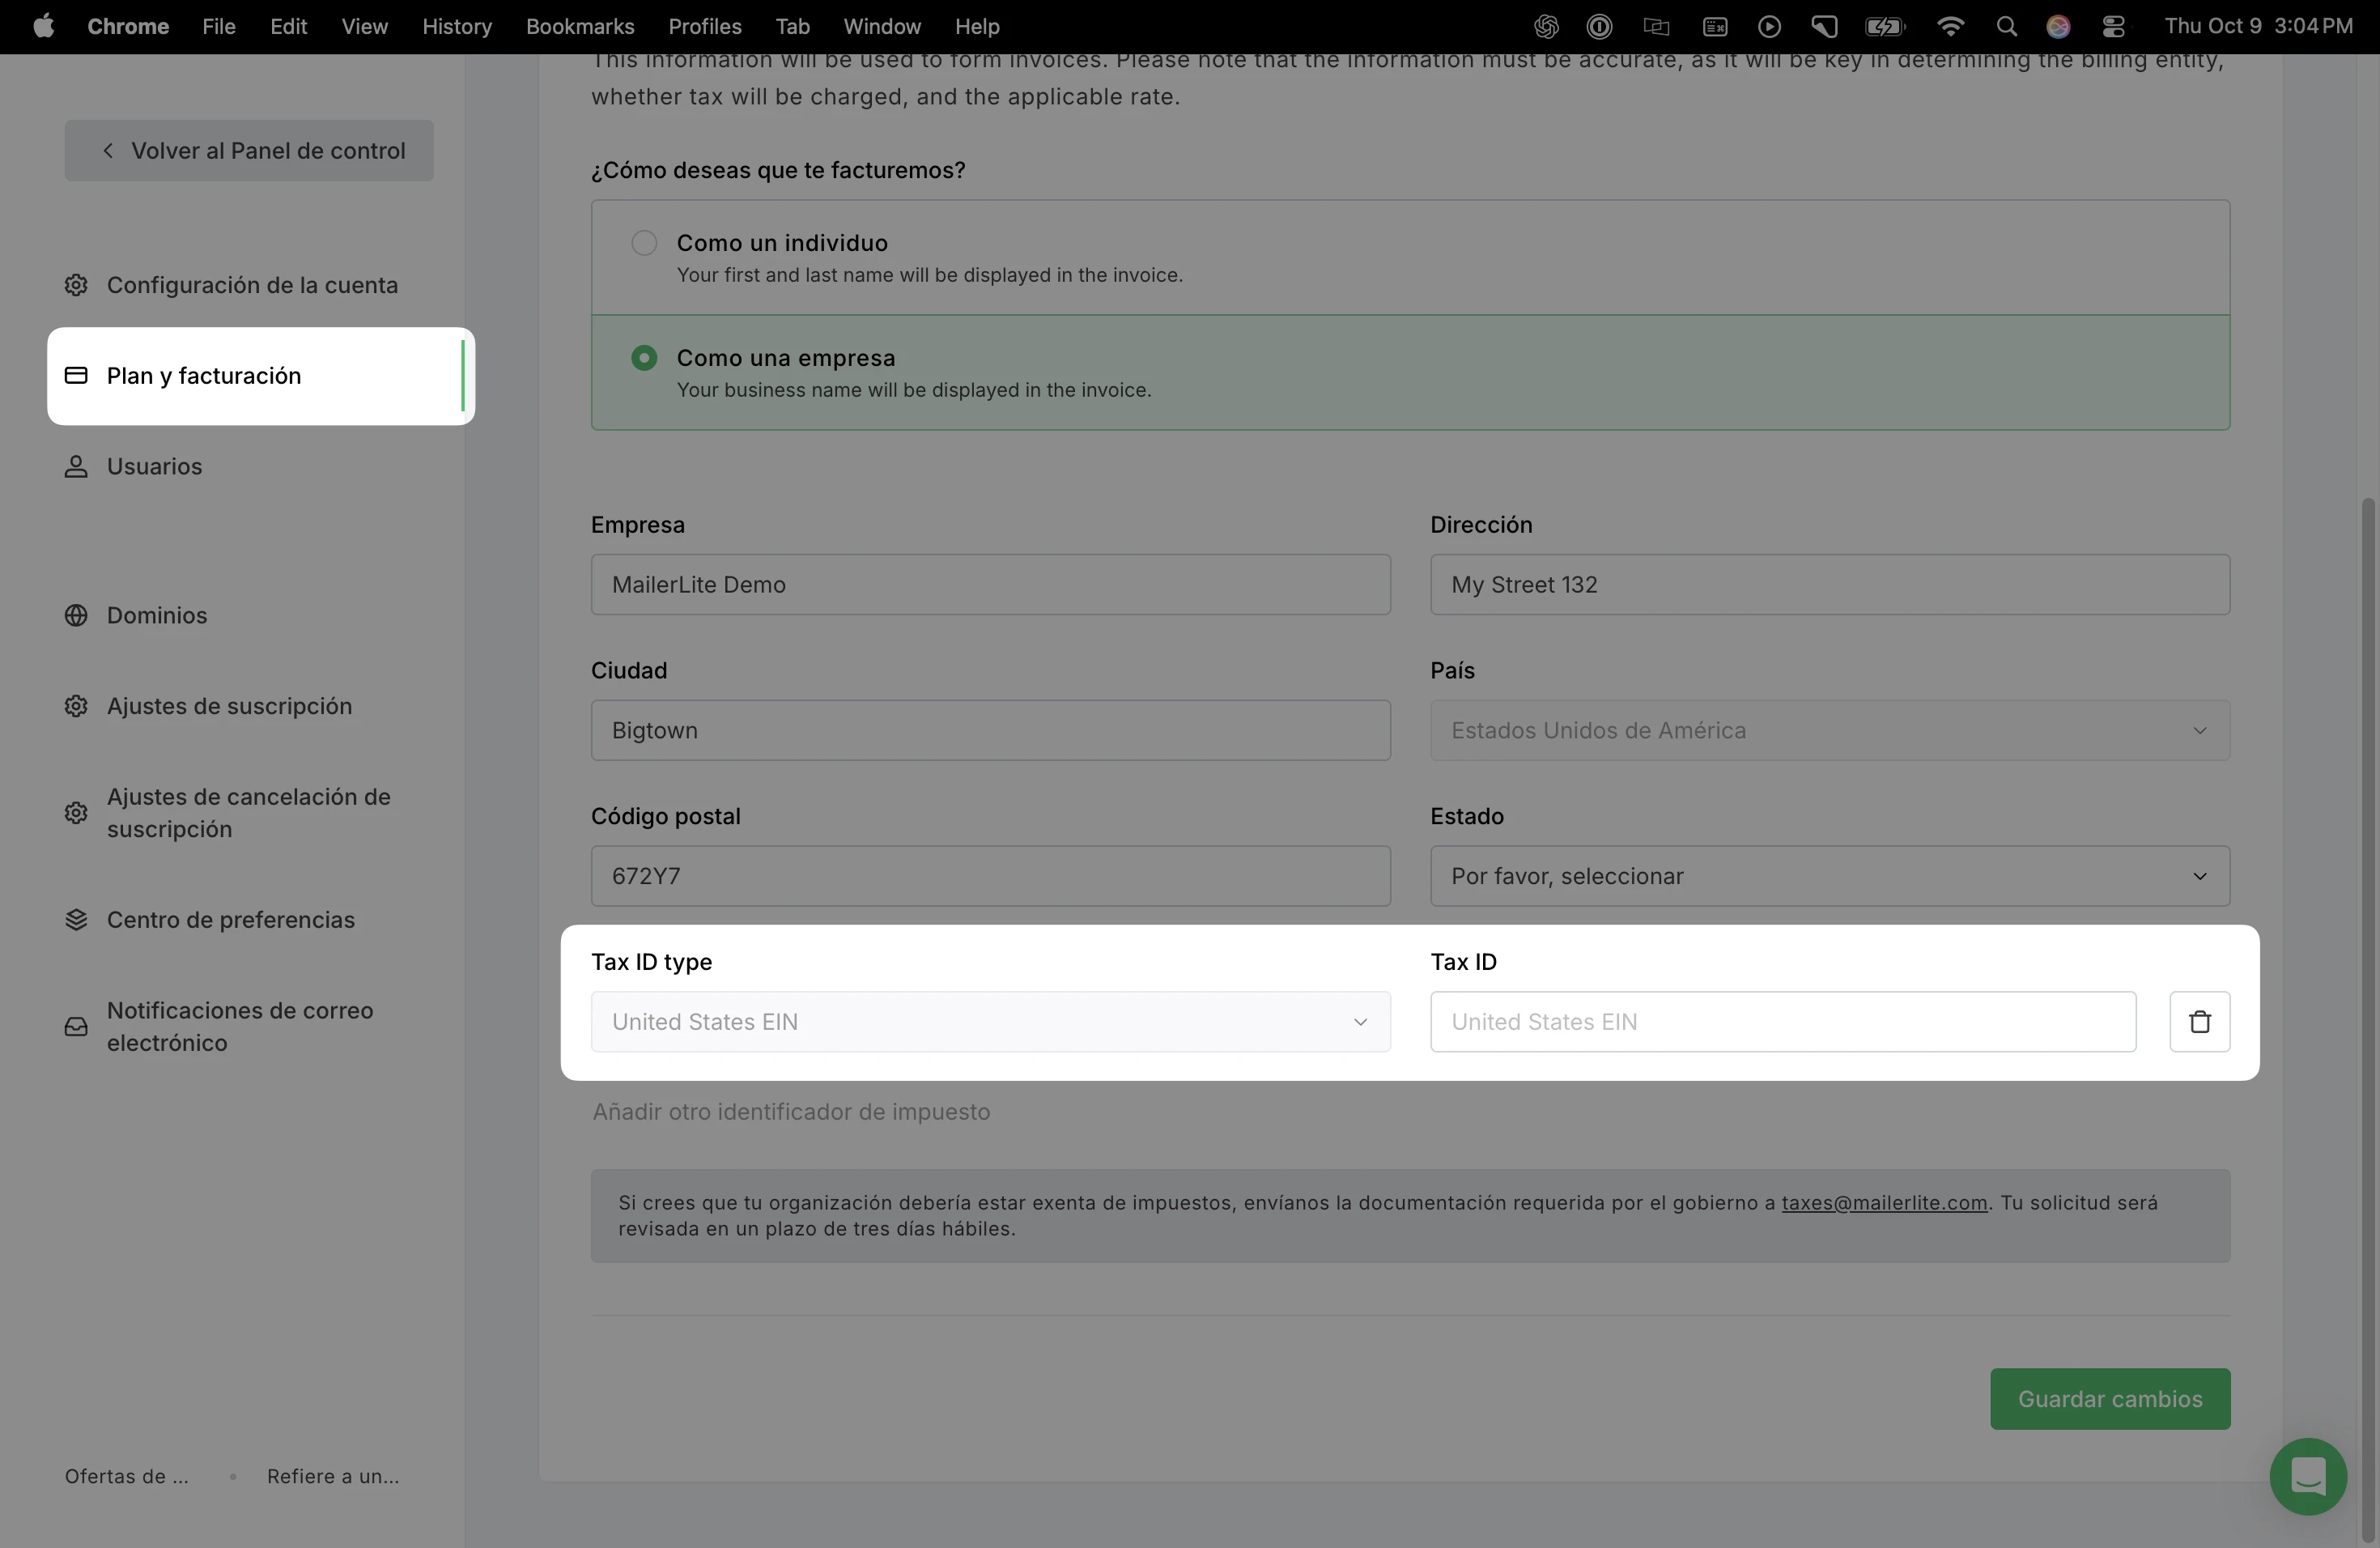2380x1548 pixels.
Task: Click the Configuración de la cuenta gear icon
Action: [76, 285]
